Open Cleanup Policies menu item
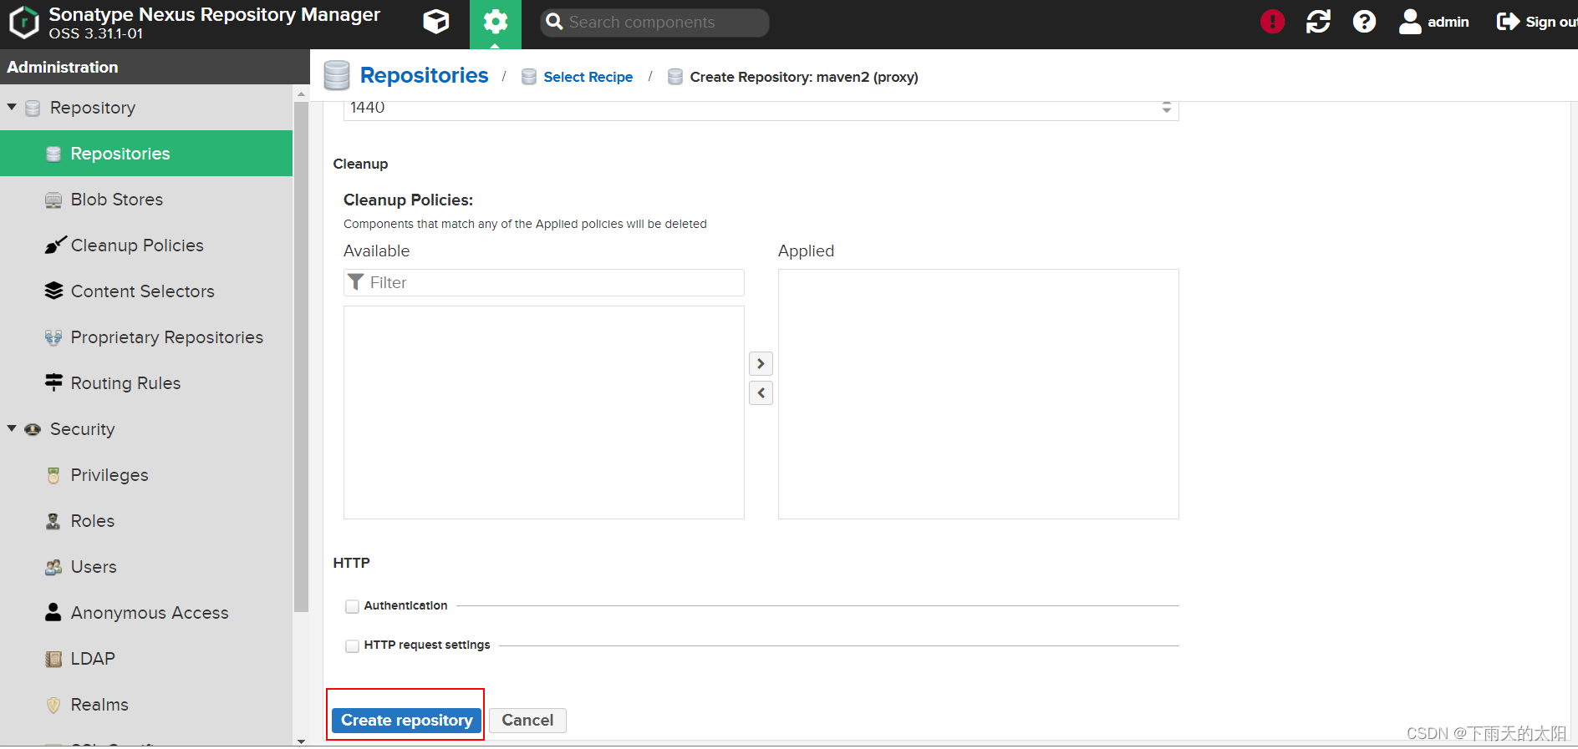This screenshot has width=1578, height=749. tap(146, 245)
